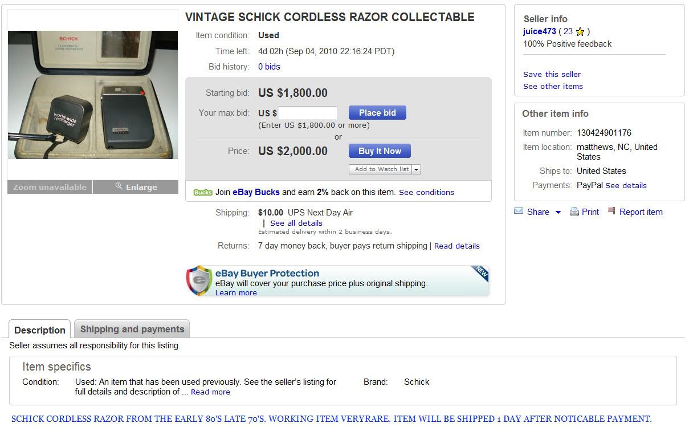Viewport: 689px width, 427px height.
Task: Expand the Share dropdown arrow
Action: point(558,212)
